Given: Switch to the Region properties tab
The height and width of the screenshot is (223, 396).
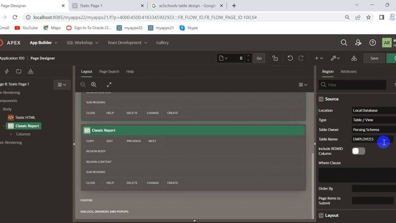Looking at the screenshot, I should pos(327,72).
